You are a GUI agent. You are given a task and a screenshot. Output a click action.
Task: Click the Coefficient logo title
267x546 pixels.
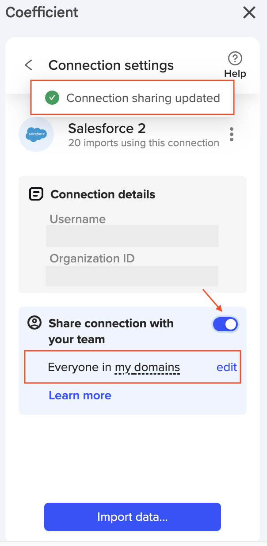point(41,12)
